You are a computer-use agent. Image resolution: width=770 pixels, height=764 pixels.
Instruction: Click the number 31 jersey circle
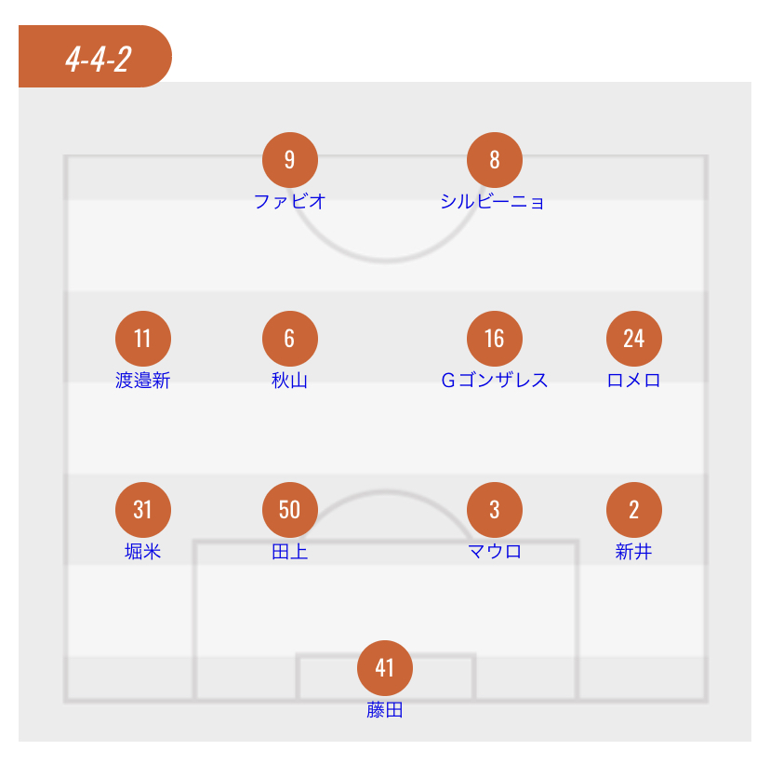(142, 510)
